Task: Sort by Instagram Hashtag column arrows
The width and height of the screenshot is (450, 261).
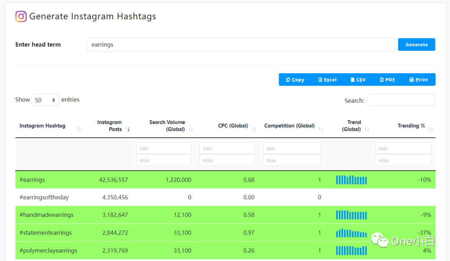Action: click(79, 129)
